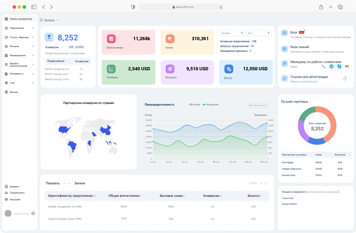Open the Блог link
This screenshot has width=356, height=233.
point(294,32)
